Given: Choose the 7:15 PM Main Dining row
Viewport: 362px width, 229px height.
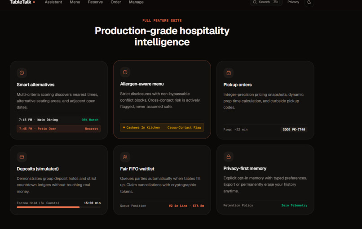Looking at the screenshot, I should (59, 120).
